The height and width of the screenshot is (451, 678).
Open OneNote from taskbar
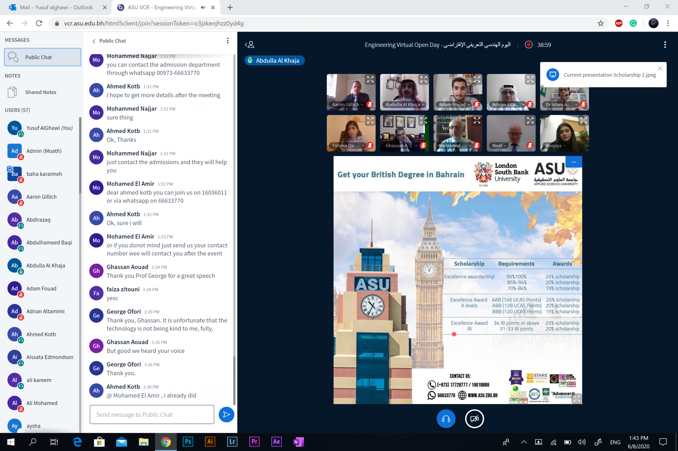click(x=298, y=442)
